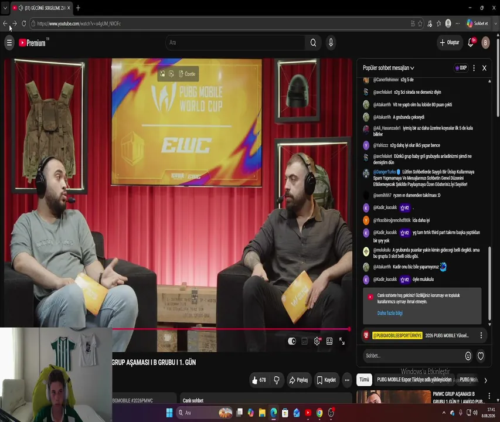The image size is (500, 422).
Task: Click the chat panel scrollbar
Action: click(x=489, y=284)
